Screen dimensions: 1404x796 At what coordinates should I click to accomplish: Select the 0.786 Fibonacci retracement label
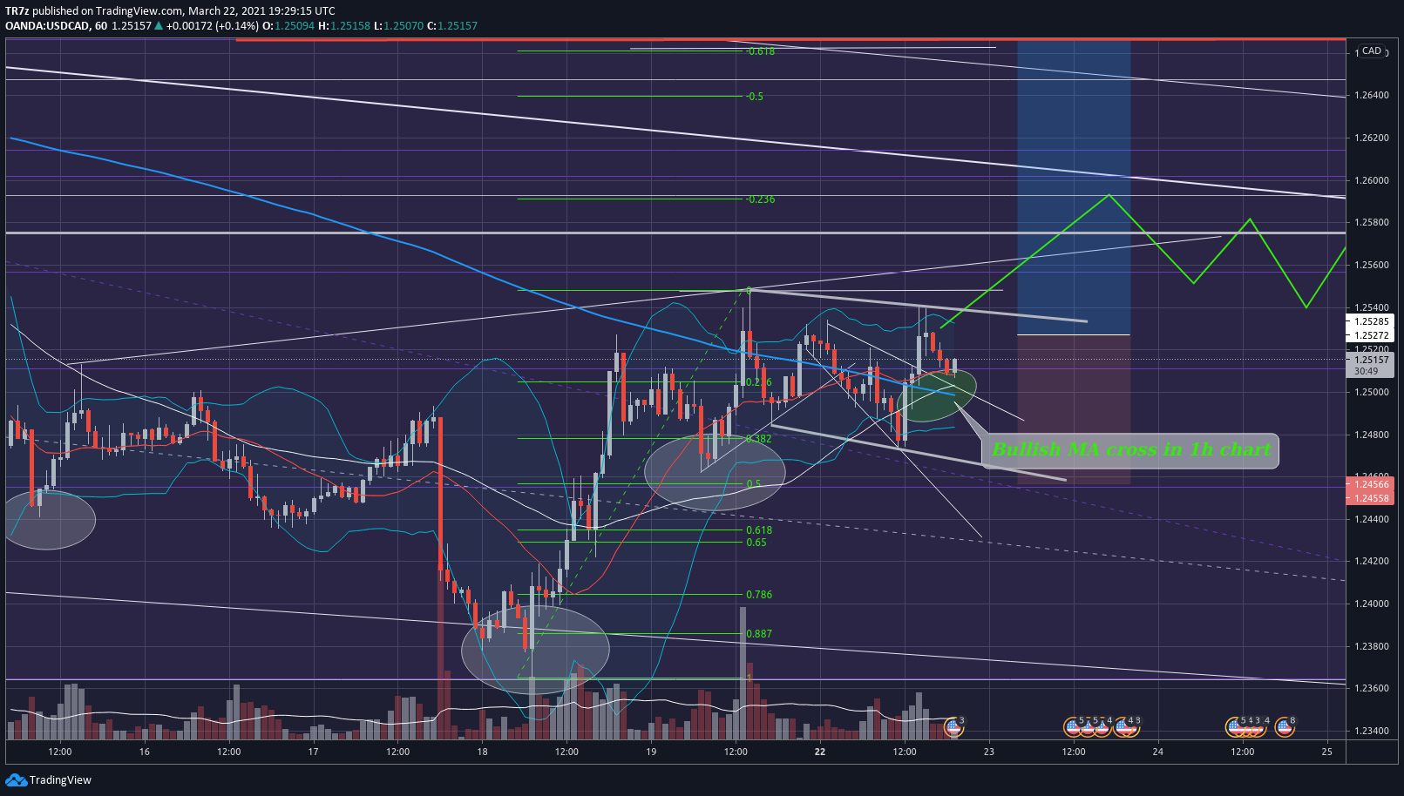pos(759,595)
